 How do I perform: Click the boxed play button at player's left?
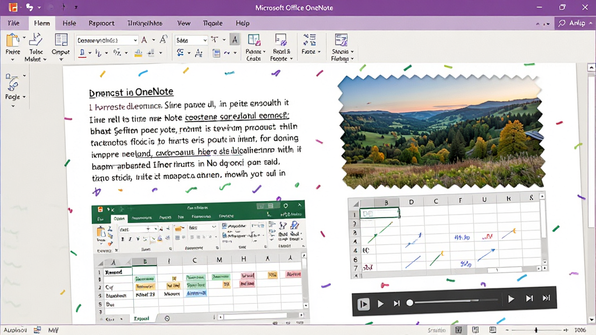[363, 304]
